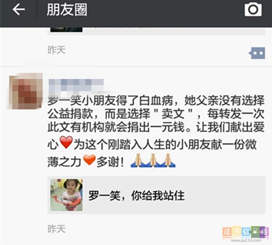Tap the red heart emoji in post

pos(66,142)
